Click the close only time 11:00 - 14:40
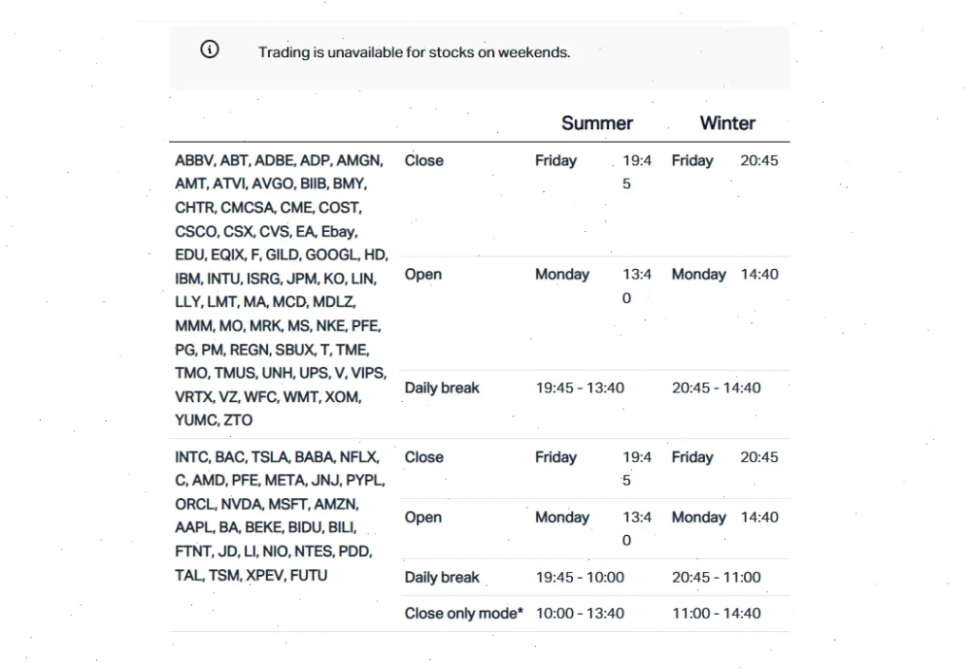 716,613
